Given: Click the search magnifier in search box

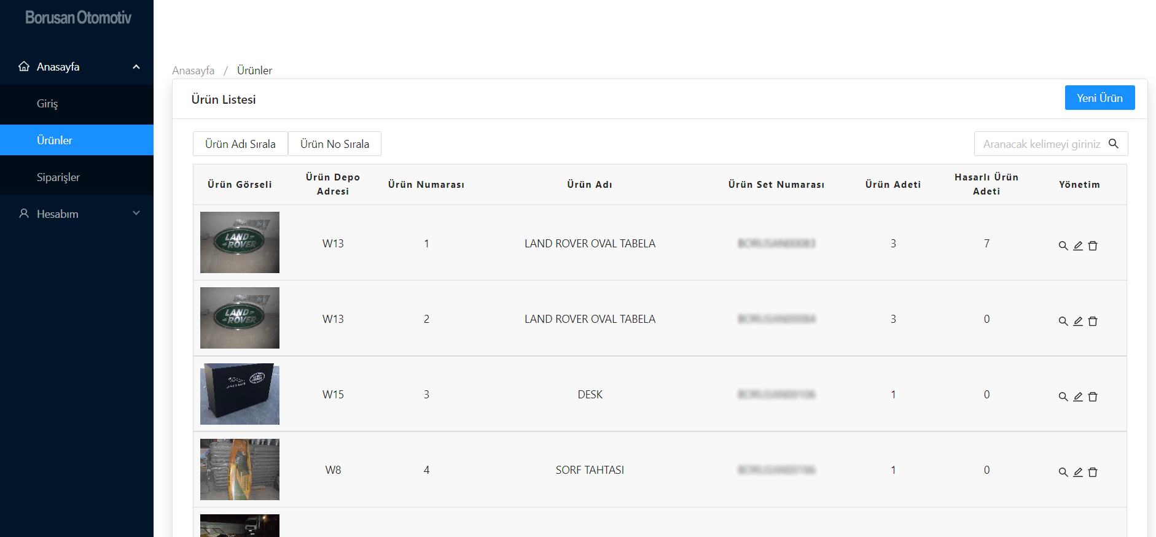Looking at the screenshot, I should pos(1114,144).
